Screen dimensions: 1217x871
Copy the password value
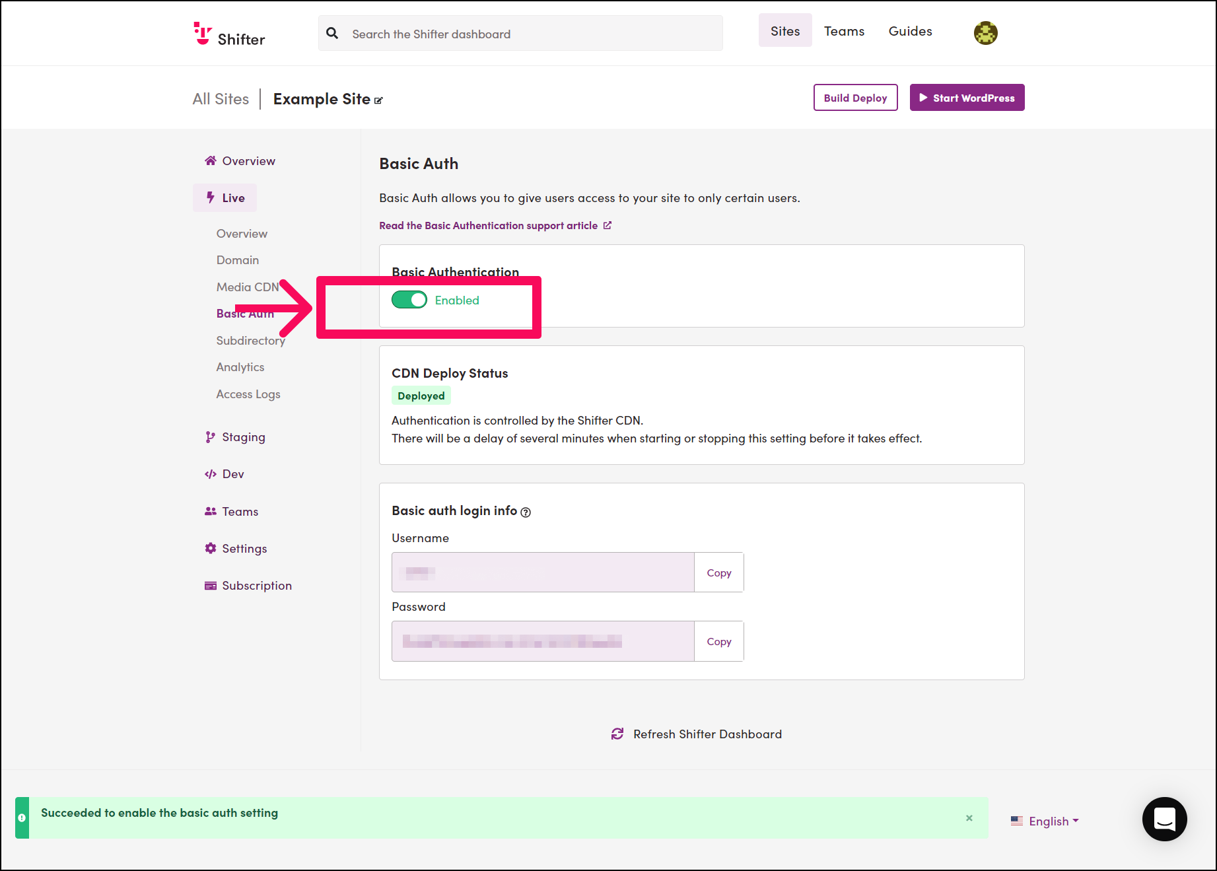(x=718, y=641)
